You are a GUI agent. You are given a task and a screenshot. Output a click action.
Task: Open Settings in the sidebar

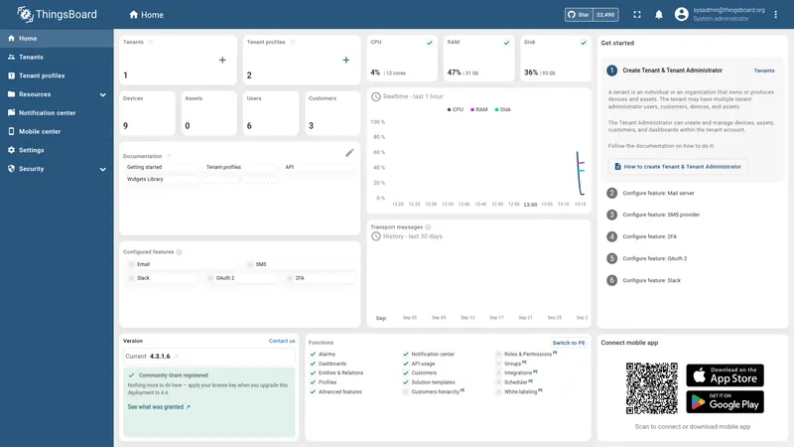pyautogui.click(x=57, y=150)
